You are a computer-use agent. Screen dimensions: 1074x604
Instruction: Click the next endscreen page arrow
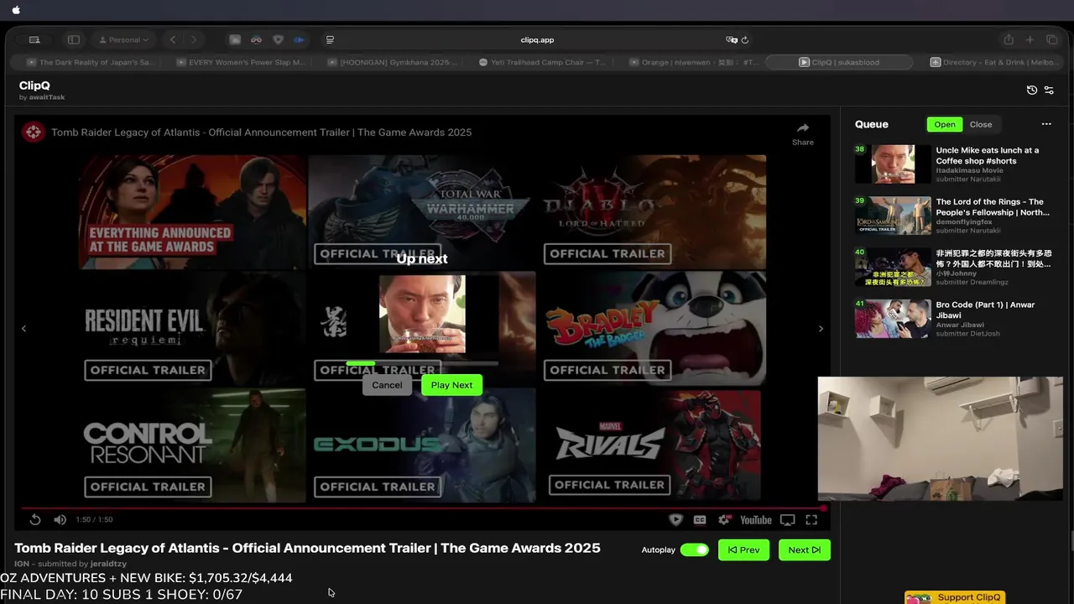pyautogui.click(x=821, y=329)
